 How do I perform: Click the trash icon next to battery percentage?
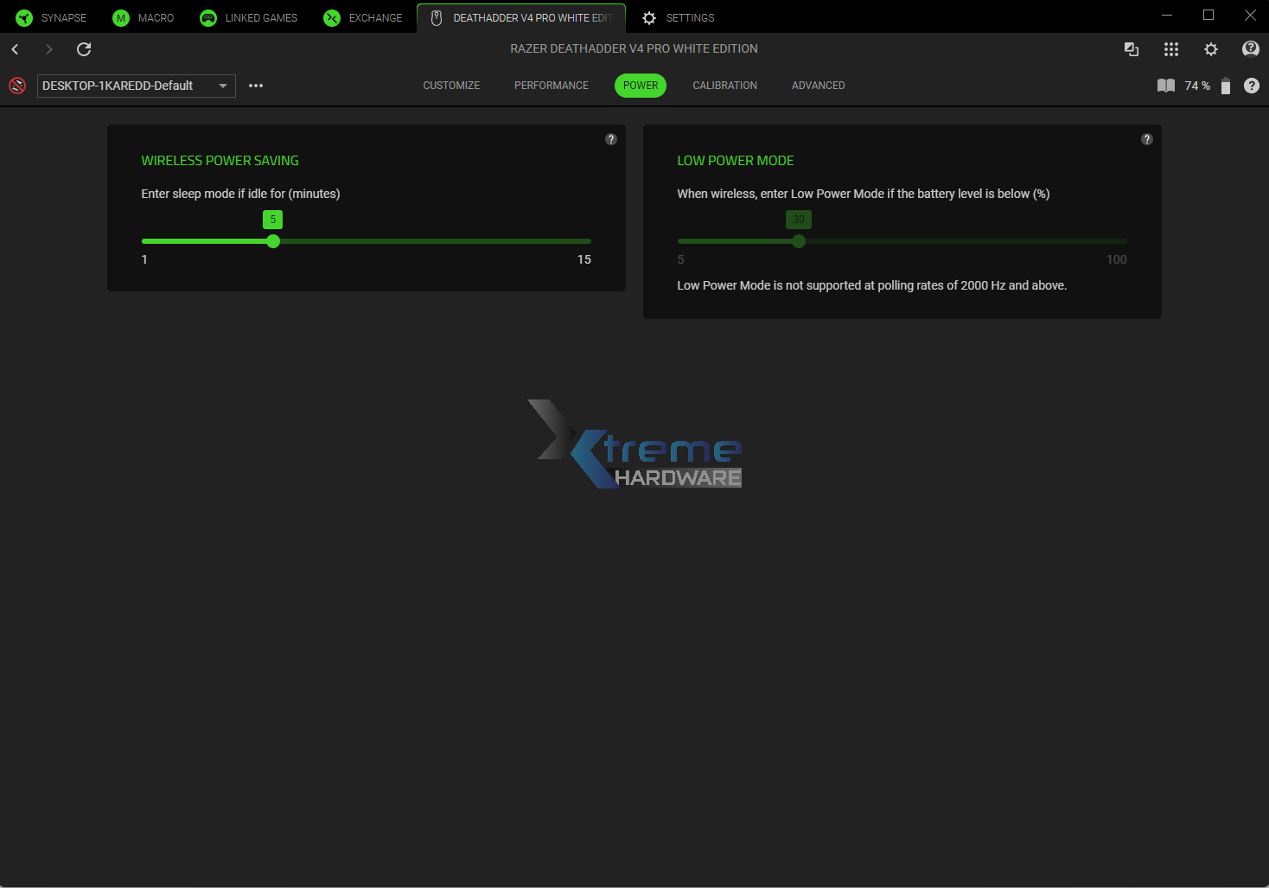point(1225,86)
